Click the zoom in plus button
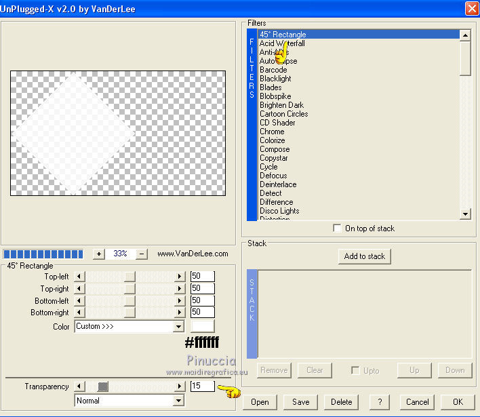 tap(99, 254)
